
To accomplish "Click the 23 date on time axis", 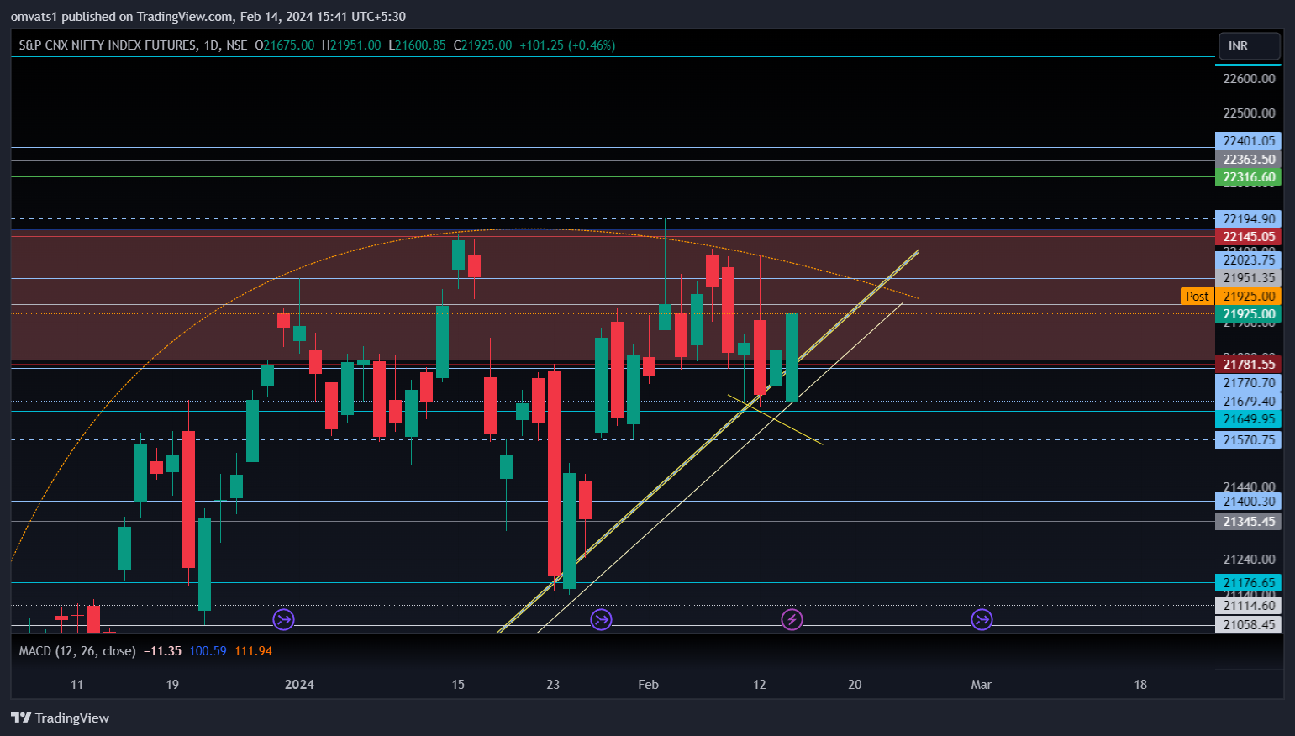I will click(553, 685).
